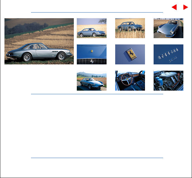The image size is (192, 178).
Task: Open thumbnail of wooden steering wheel interior
Action: [130, 81]
